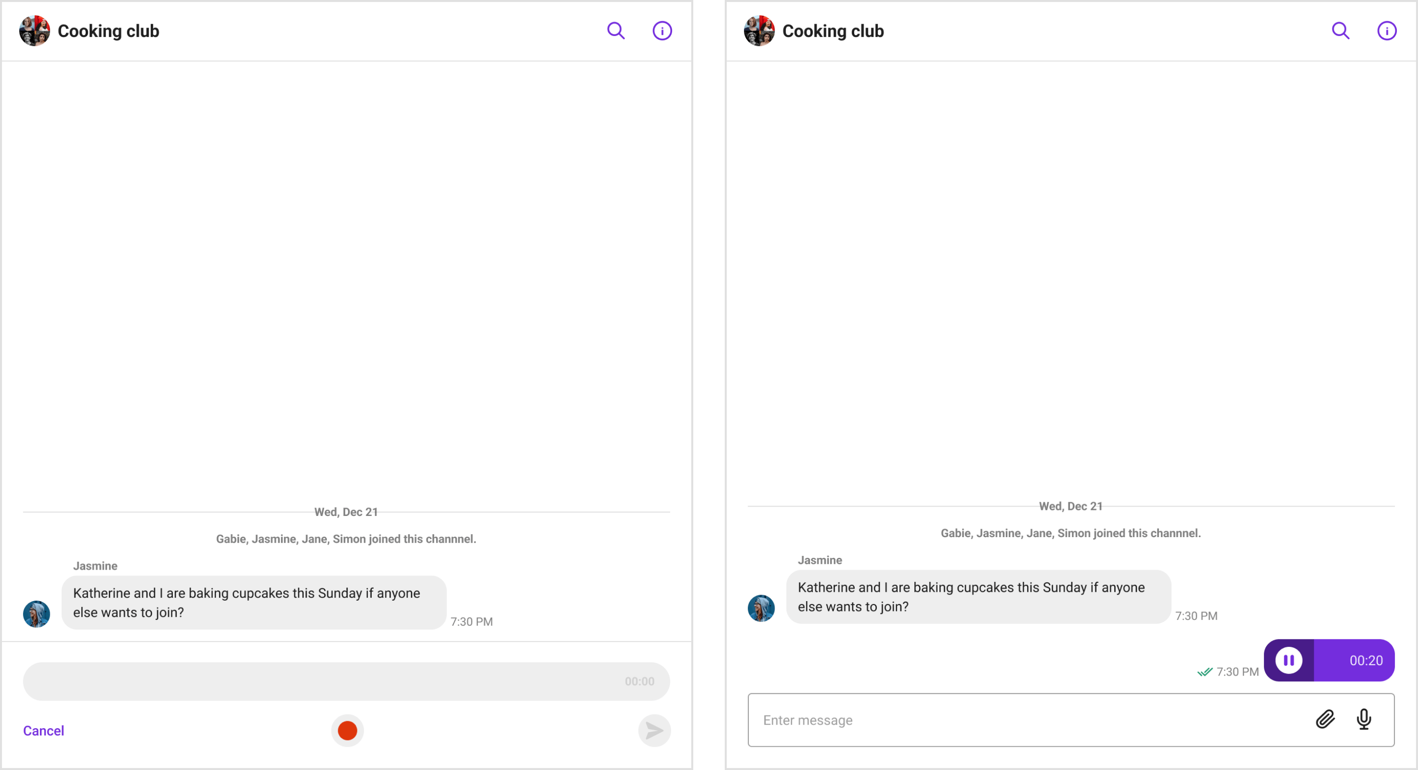Click the left panel info icon

point(664,31)
